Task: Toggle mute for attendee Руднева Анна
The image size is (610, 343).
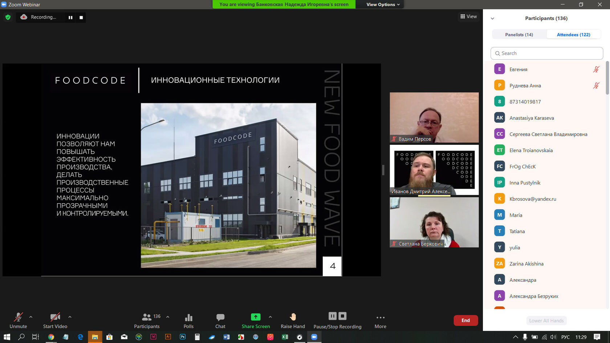Action: point(596,86)
